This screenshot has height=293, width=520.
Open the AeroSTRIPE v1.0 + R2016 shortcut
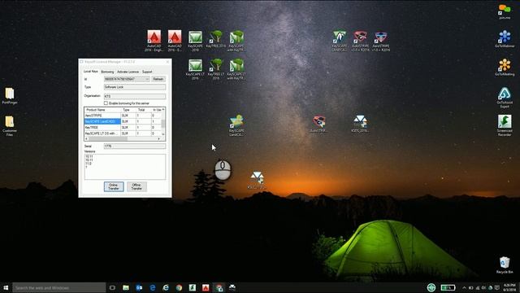point(381,41)
